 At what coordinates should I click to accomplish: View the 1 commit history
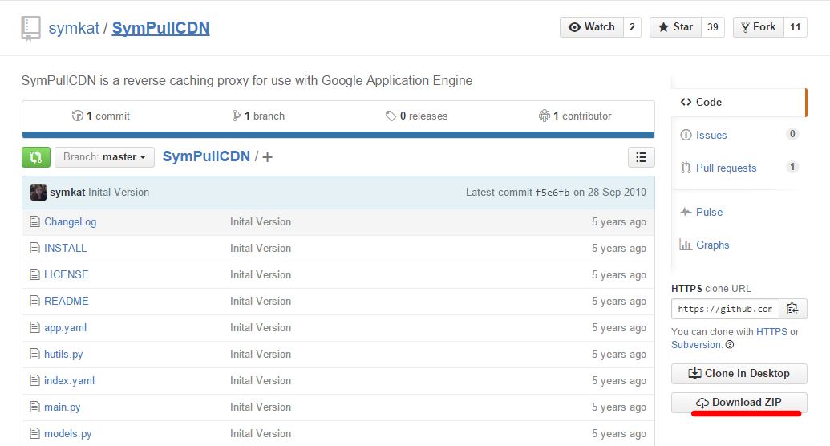click(x=100, y=116)
